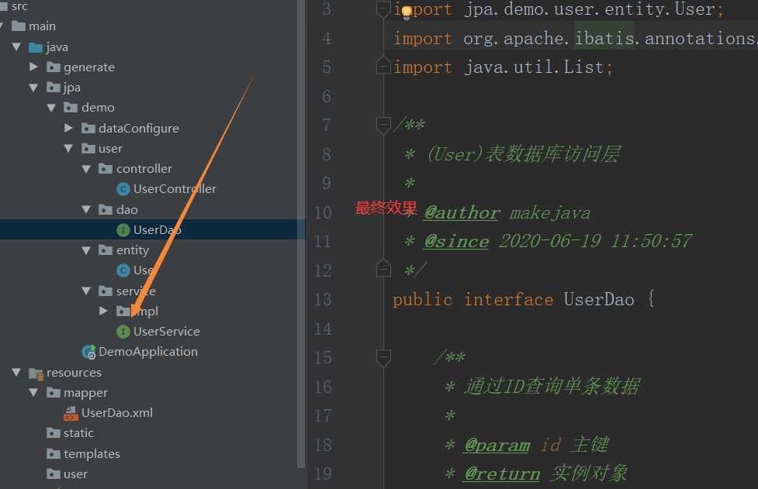Screen dimensions: 758x489
Task: Select UserService in the project tree
Action: click(x=167, y=332)
